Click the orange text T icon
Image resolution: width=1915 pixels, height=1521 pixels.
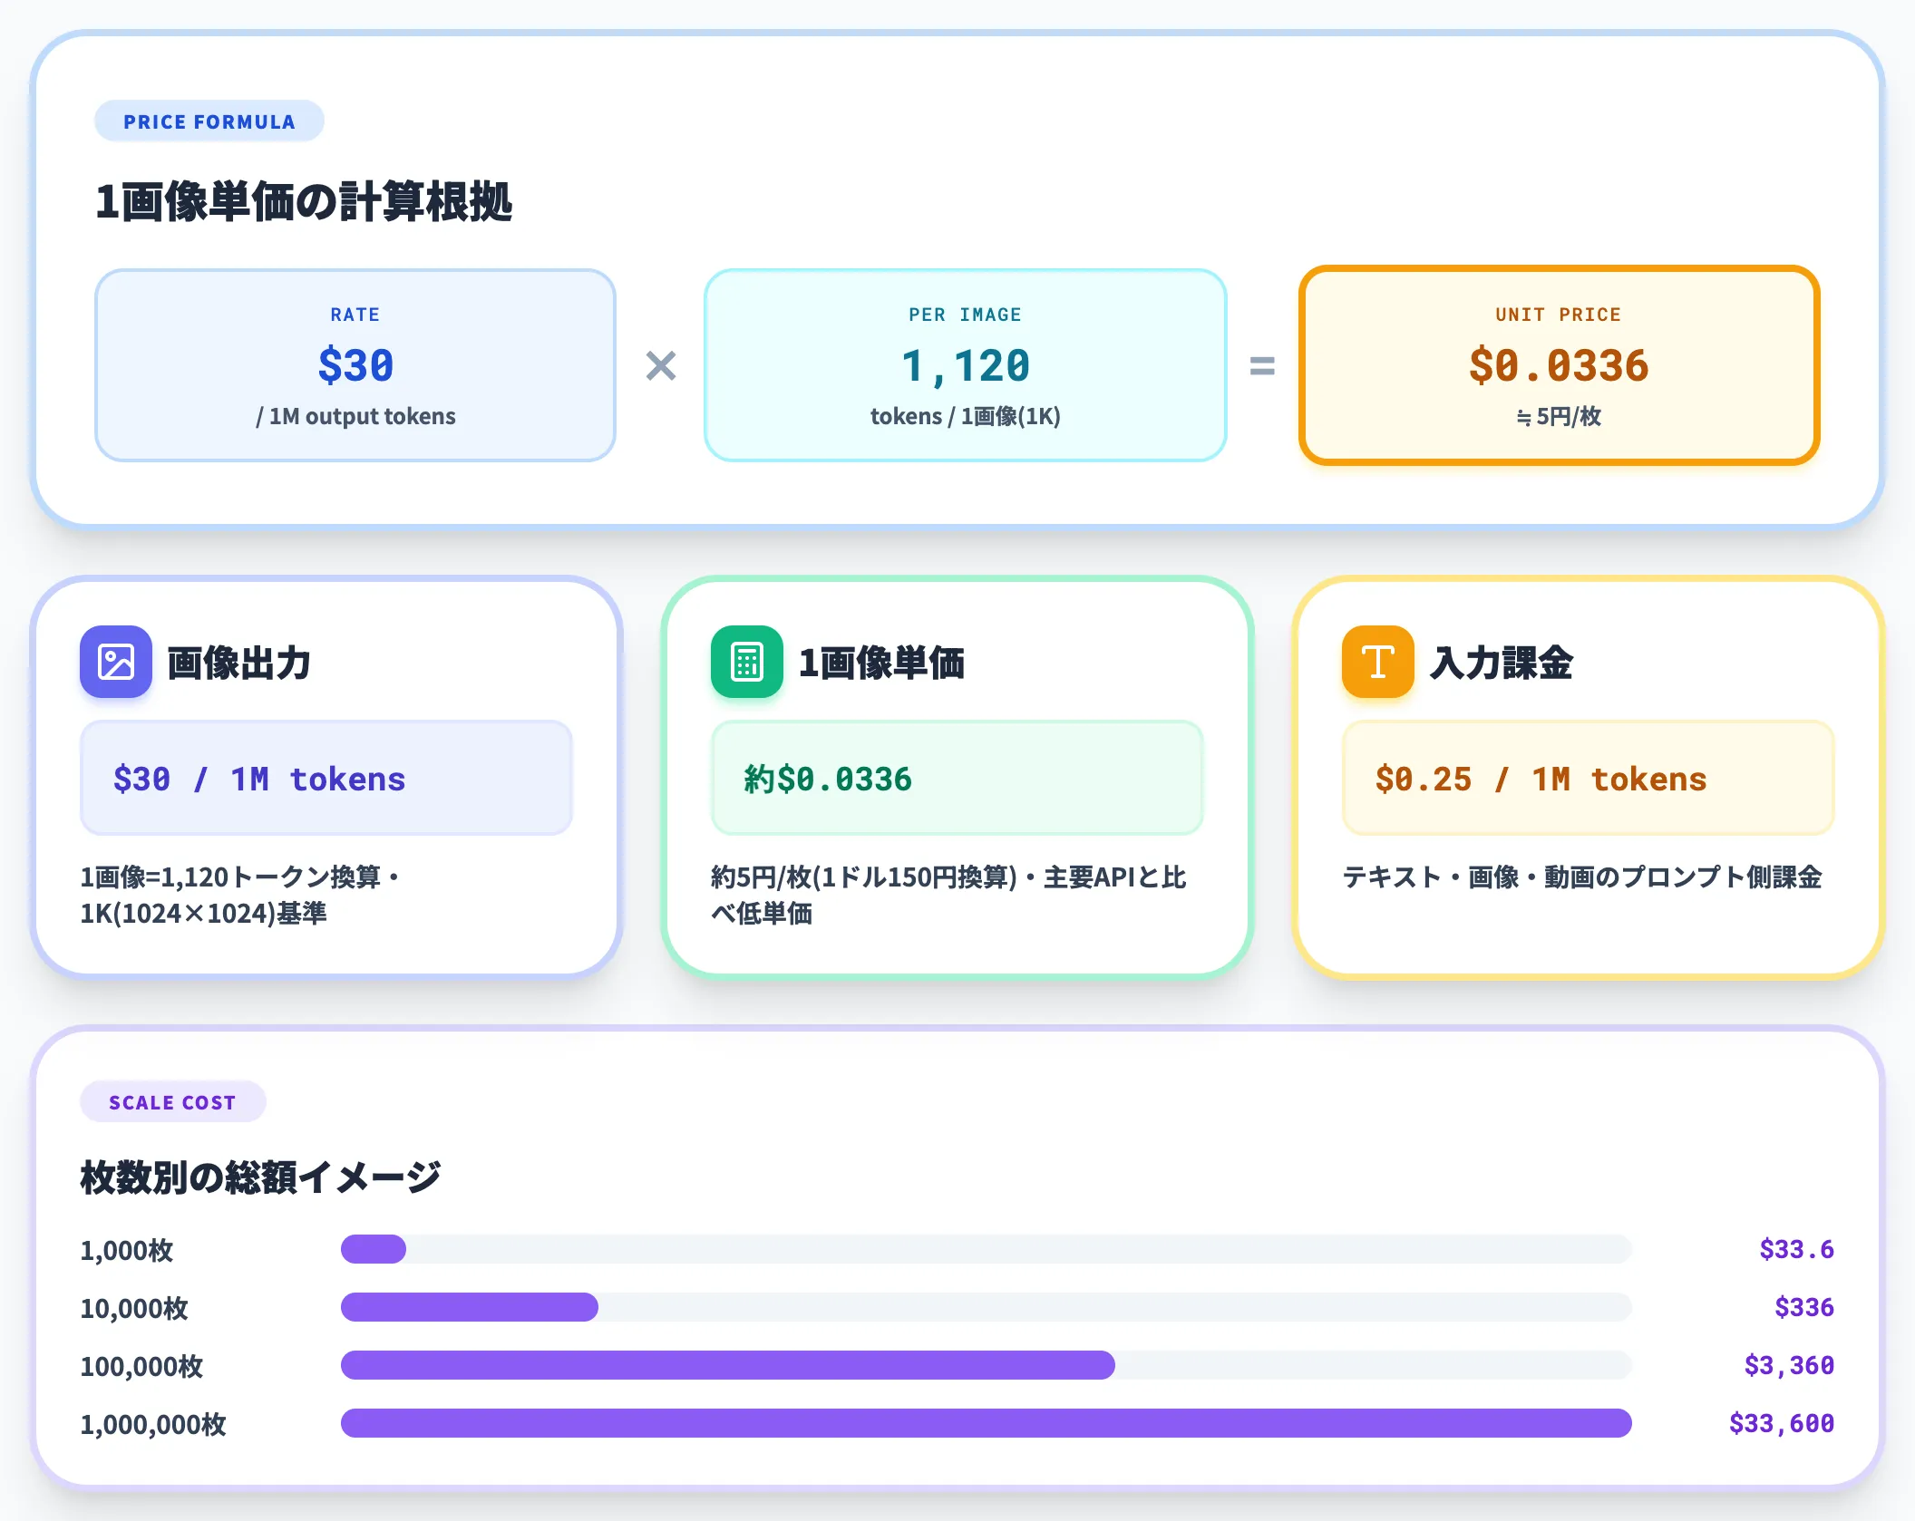click(x=1377, y=662)
